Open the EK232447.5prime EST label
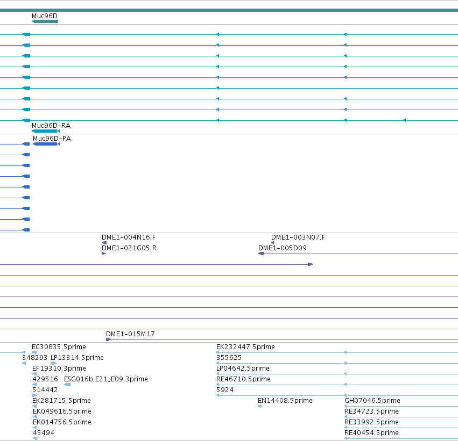 245,347
